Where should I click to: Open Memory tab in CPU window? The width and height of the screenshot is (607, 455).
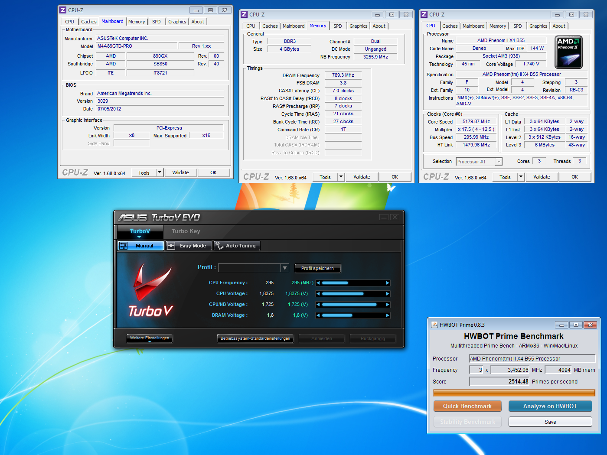pos(497,26)
